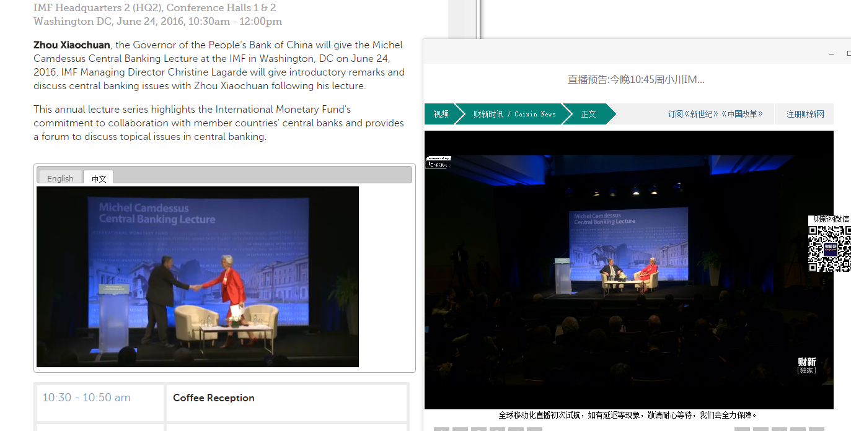The image size is (851, 431).
Task: Select the 中文 video tab
Action: pos(99,178)
